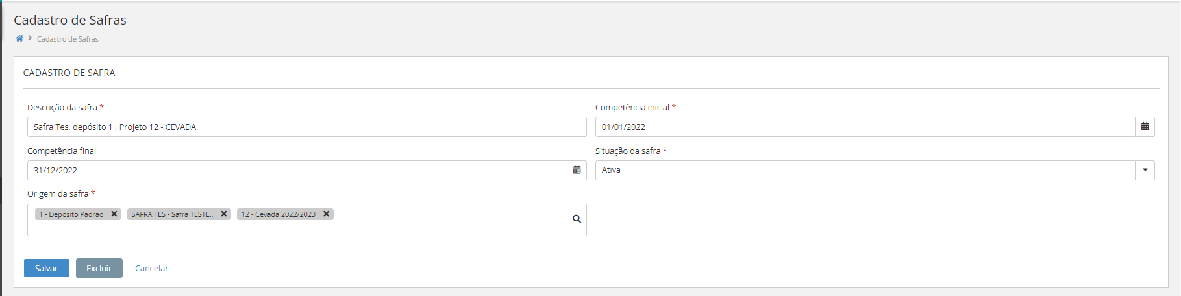Viewport: 1181px width, 296px height.
Task: Click the "Ativa" value in Situação da safra
Action: tap(611, 170)
